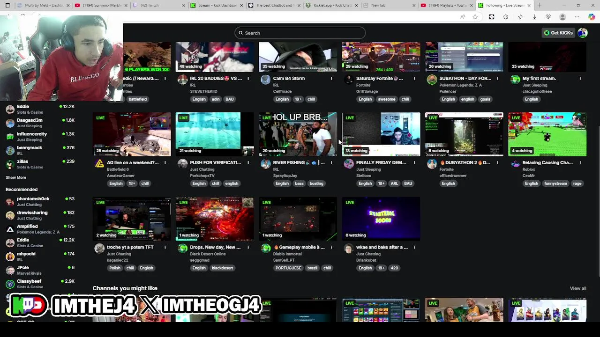The height and width of the screenshot is (337, 600).
Task: Click the search magnifier icon
Action: tap(241, 33)
